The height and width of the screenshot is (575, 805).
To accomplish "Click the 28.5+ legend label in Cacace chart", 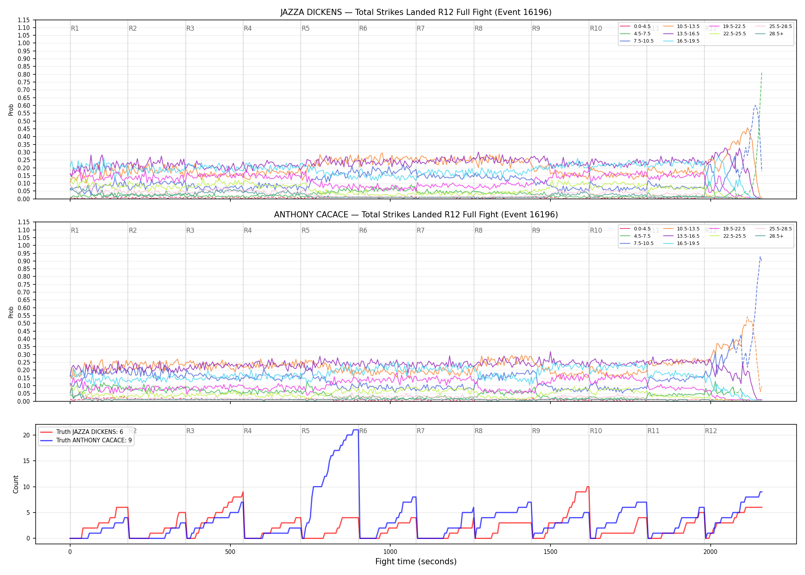I will click(776, 236).
